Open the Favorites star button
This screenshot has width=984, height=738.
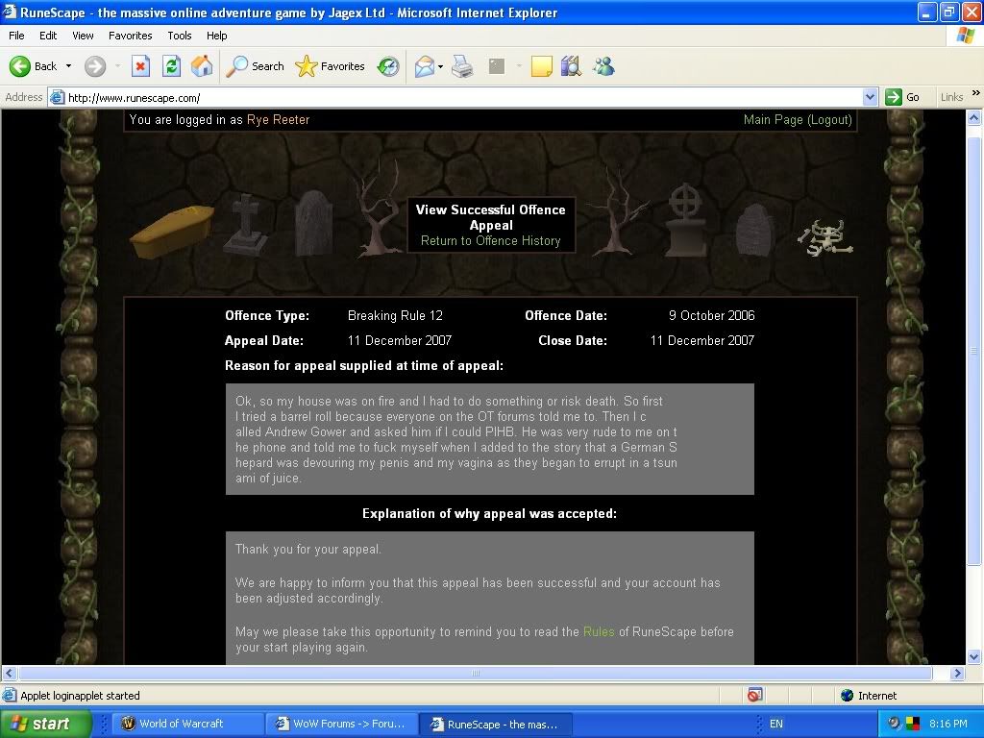(x=331, y=66)
